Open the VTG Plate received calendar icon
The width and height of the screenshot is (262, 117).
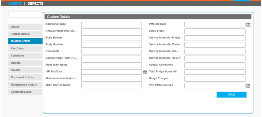[248, 86]
